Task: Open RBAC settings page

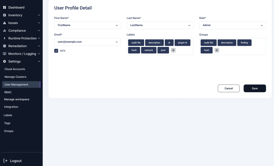Action: point(8,92)
